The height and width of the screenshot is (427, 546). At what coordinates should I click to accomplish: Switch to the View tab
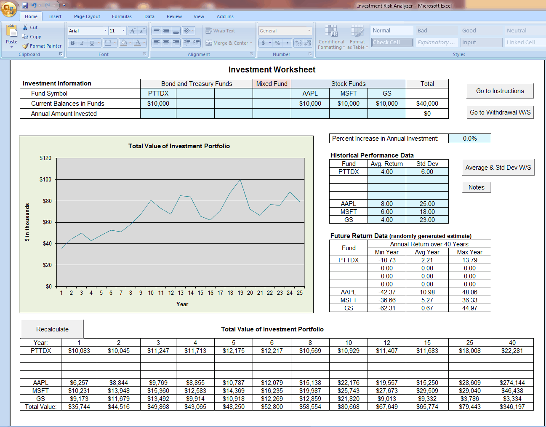[199, 16]
